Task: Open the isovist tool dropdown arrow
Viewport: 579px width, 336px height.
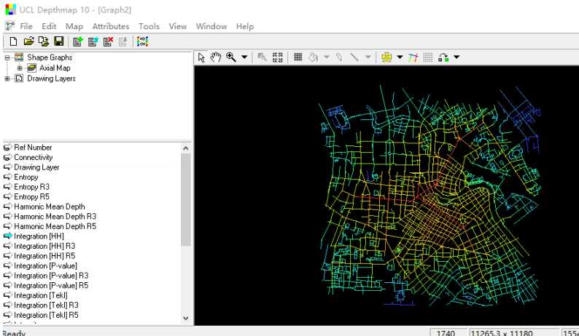Action: click(400, 57)
